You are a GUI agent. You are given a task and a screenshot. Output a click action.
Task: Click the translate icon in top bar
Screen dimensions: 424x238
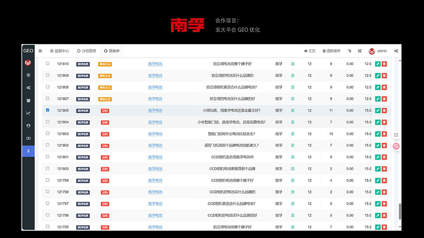coord(349,51)
